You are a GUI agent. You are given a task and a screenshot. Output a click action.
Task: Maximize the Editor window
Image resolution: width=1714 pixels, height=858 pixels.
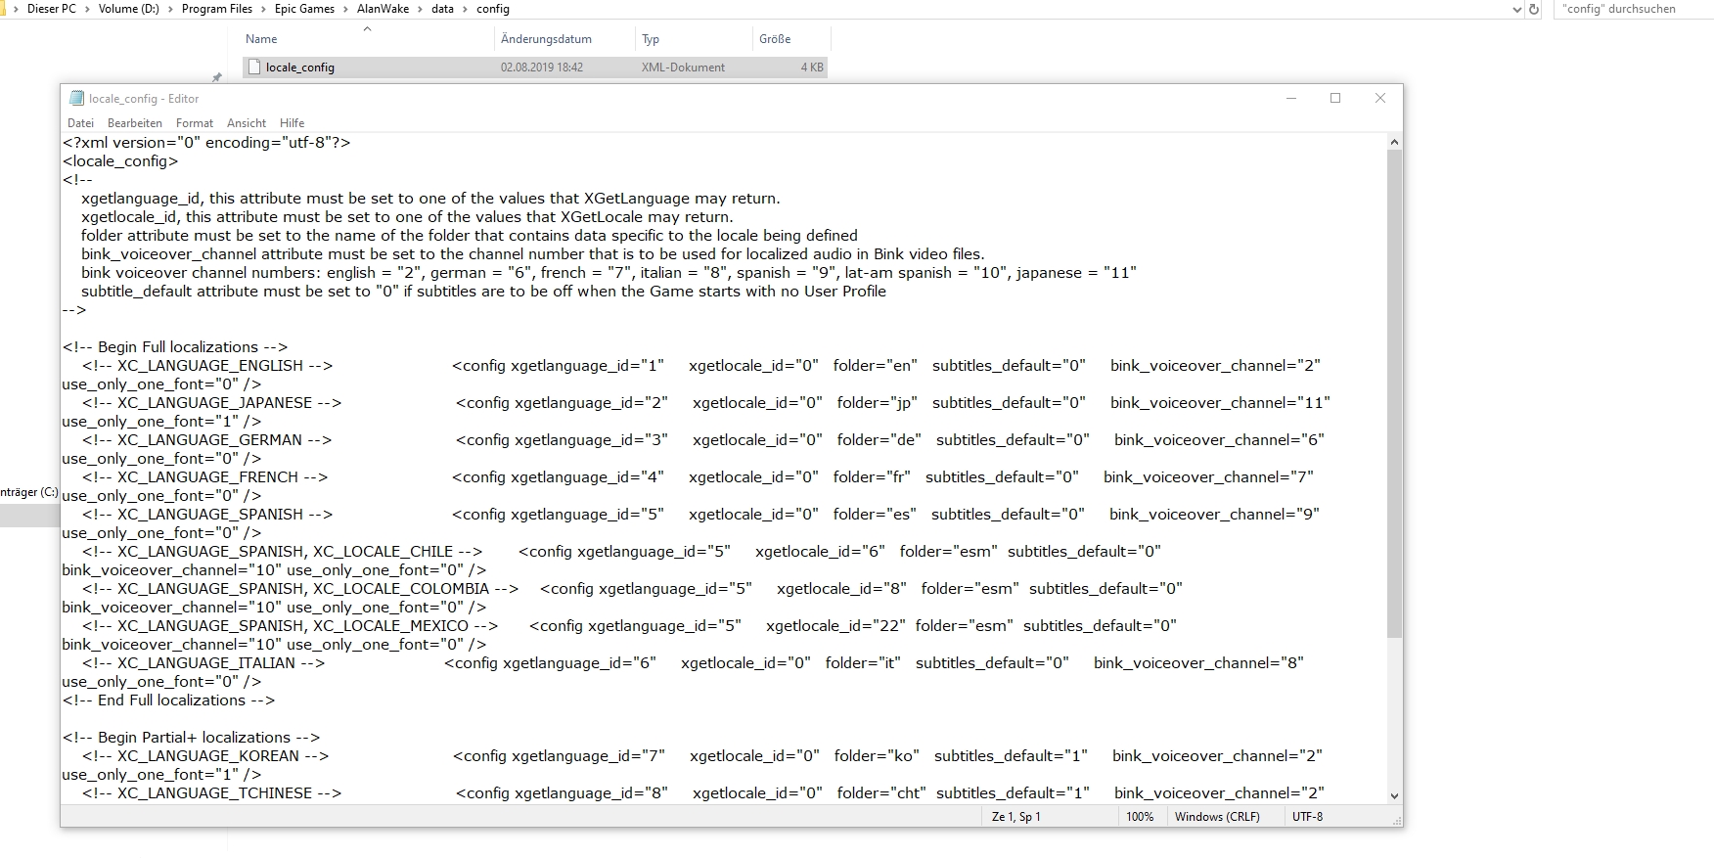pyautogui.click(x=1335, y=98)
